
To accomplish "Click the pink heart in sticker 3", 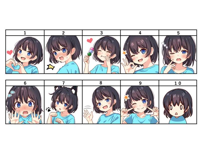I will click(90, 41).
